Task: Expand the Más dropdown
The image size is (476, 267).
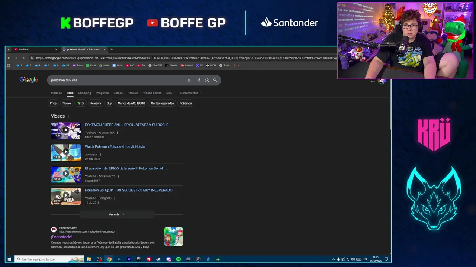Action: 170,93
